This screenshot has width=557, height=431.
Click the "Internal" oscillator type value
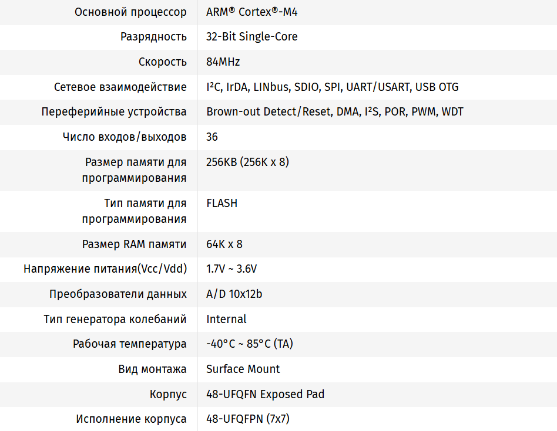[x=226, y=319]
